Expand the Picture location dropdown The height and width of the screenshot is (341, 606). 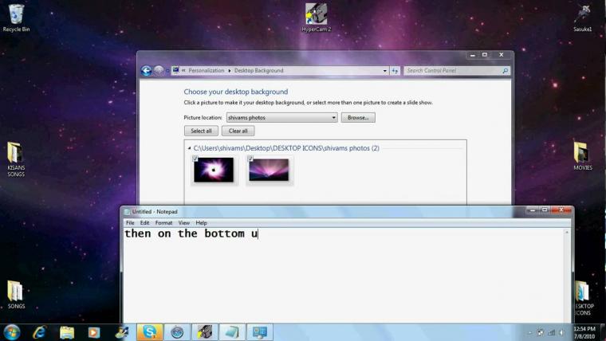[334, 117]
